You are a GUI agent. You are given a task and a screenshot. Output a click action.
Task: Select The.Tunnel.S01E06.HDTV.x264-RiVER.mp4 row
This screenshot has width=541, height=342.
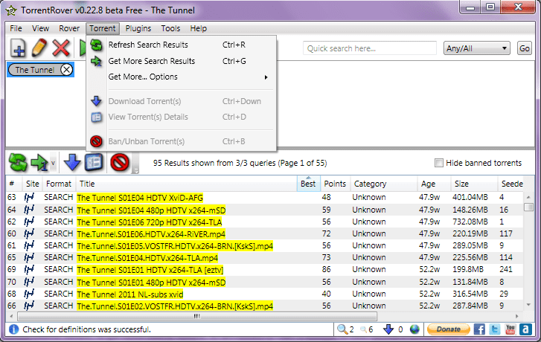pos(264,234)
